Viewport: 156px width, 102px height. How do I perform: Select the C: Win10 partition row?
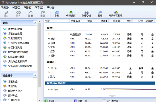coord(100,68)
